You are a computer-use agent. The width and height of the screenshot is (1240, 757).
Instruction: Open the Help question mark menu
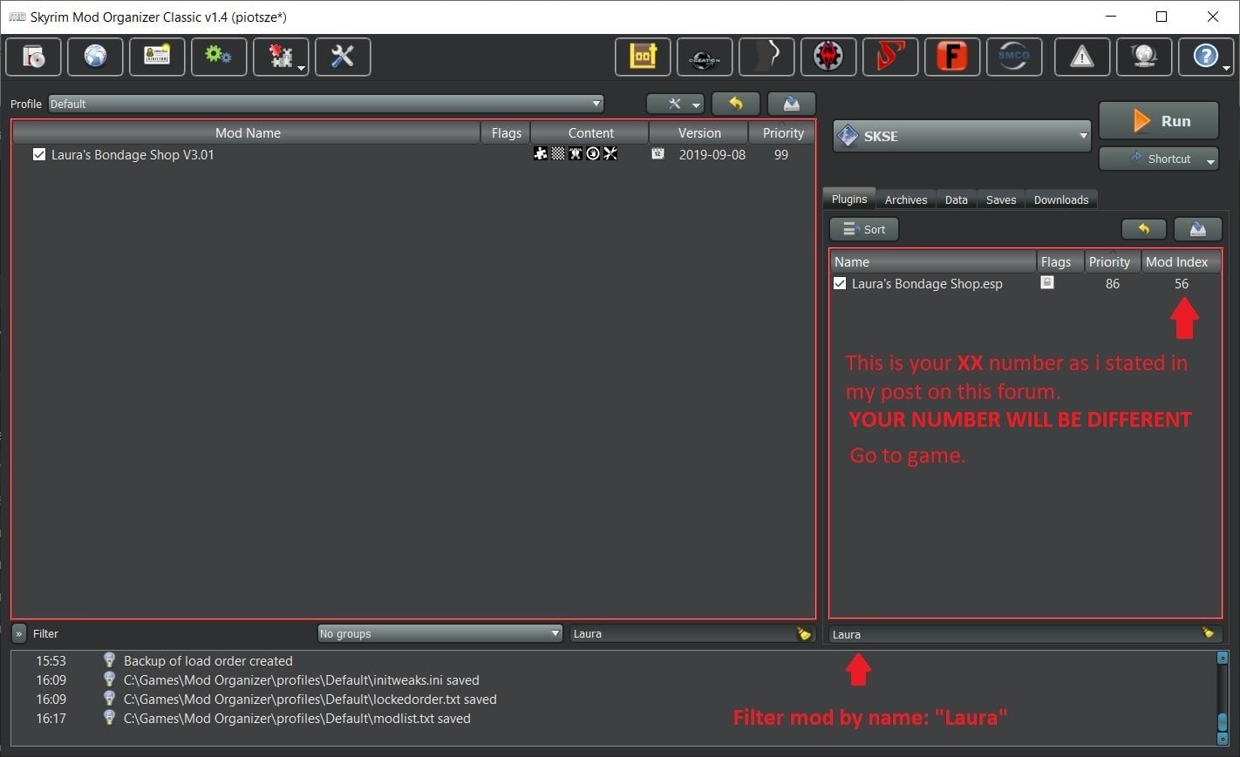[1206, 57]
